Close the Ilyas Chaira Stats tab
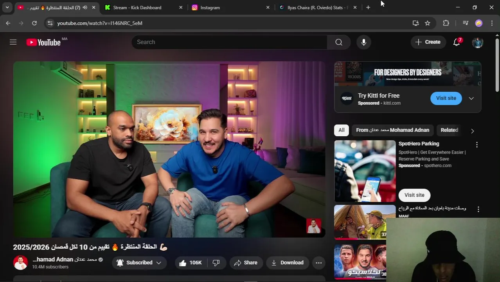 tap(355, 7)
